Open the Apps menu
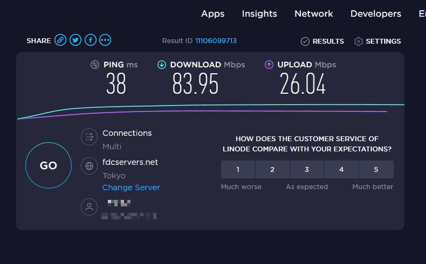The width and height of the screenshot is (426, 264). tap(212, 14)
